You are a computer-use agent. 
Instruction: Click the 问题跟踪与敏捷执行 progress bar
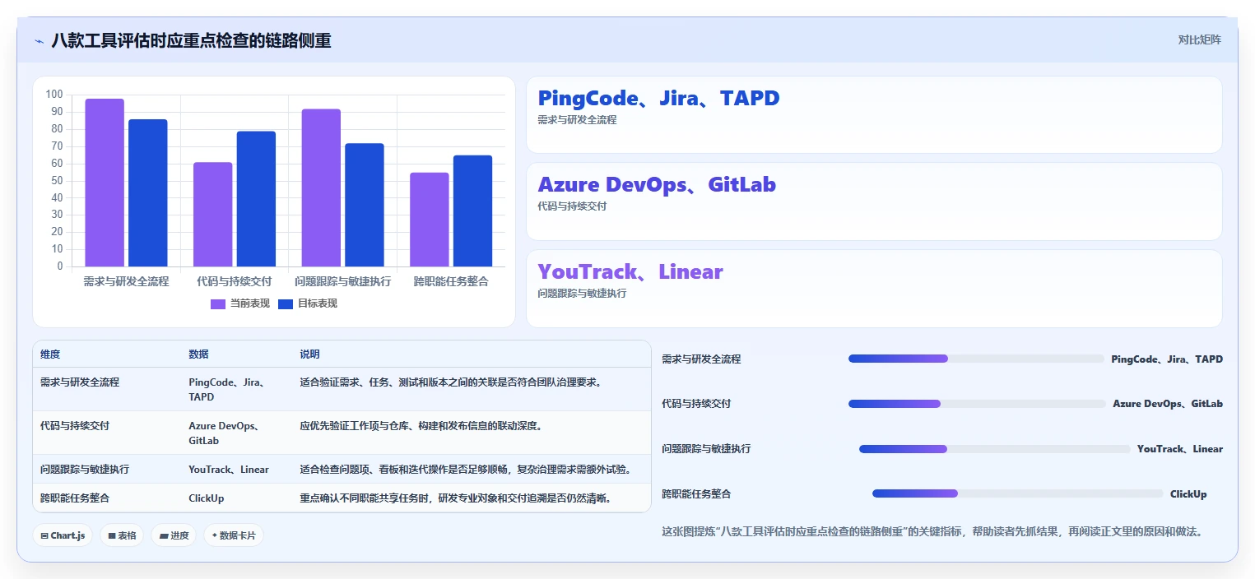[994, 449]
